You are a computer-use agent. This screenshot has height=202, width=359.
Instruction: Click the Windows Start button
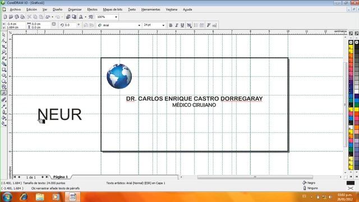pos(7,197)
